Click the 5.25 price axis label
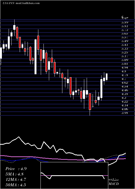 [125, 52]
